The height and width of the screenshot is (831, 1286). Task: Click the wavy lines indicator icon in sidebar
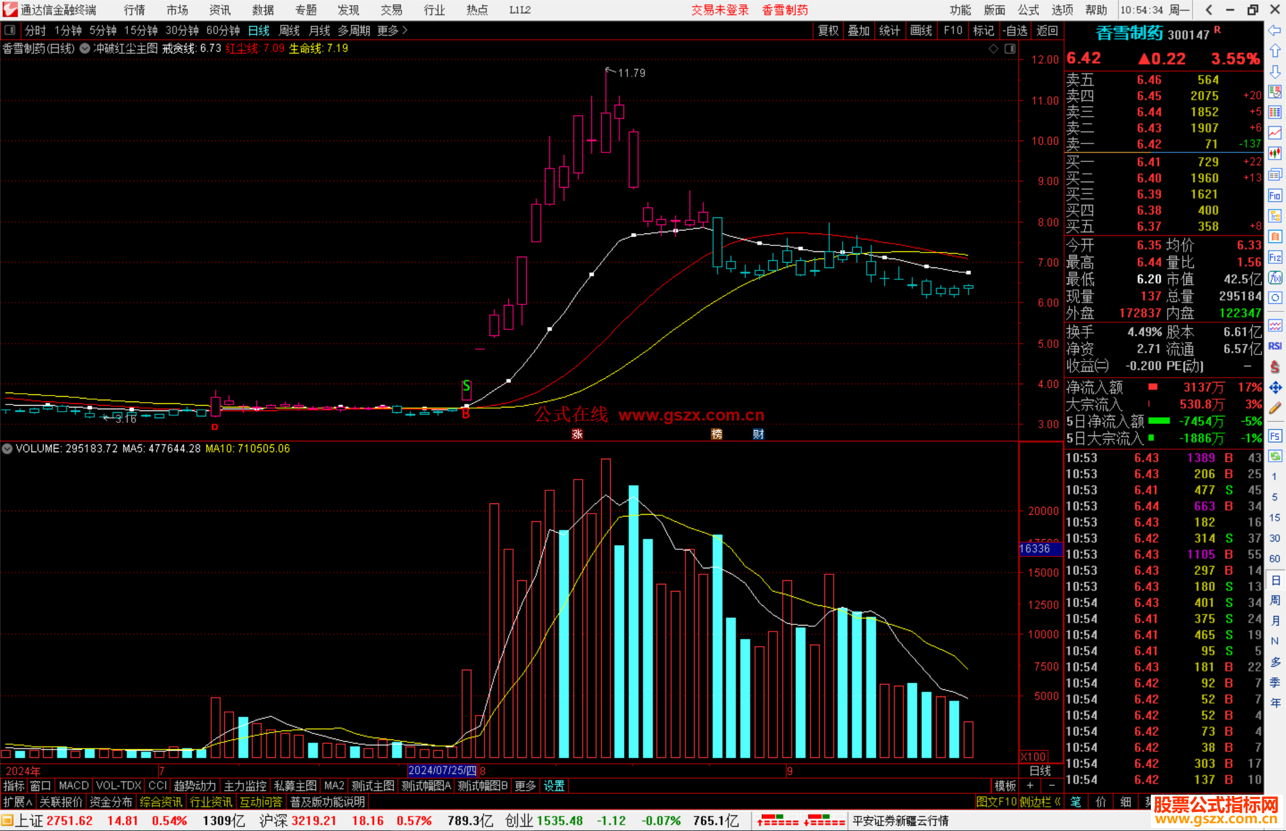coord(1275,325)
